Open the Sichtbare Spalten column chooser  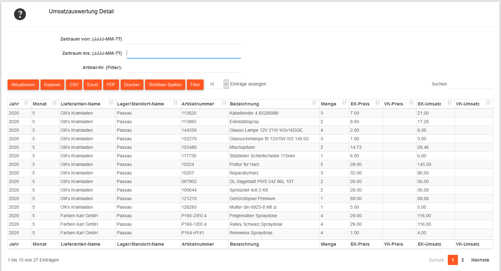[x=165, y=85]
